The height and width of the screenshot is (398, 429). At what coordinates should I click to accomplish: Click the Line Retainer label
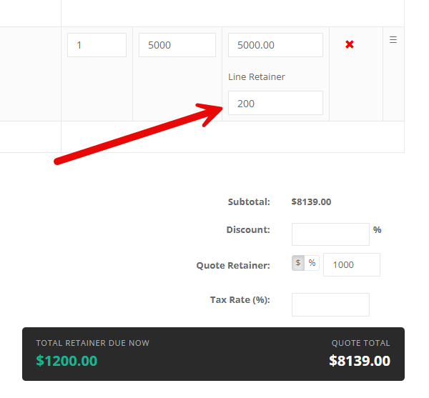(x=257, y=76)
